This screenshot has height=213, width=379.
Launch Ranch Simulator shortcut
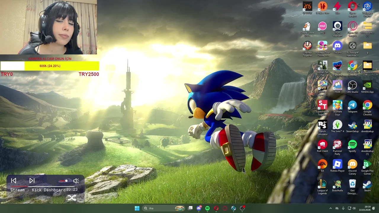pyautogui.click(x=322, y=128)
